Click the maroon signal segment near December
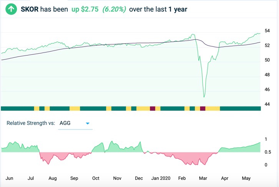The image size is (279, 187). 153,109
